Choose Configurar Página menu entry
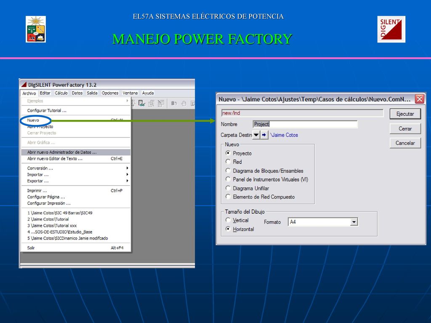Screen dimensions: 431x323 (76, 197)
